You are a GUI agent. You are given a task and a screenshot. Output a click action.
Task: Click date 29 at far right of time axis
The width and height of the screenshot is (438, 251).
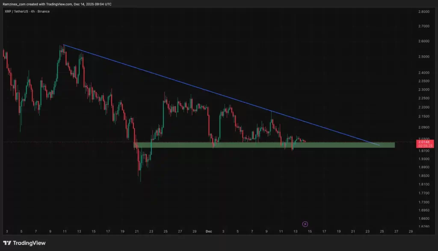411,231
